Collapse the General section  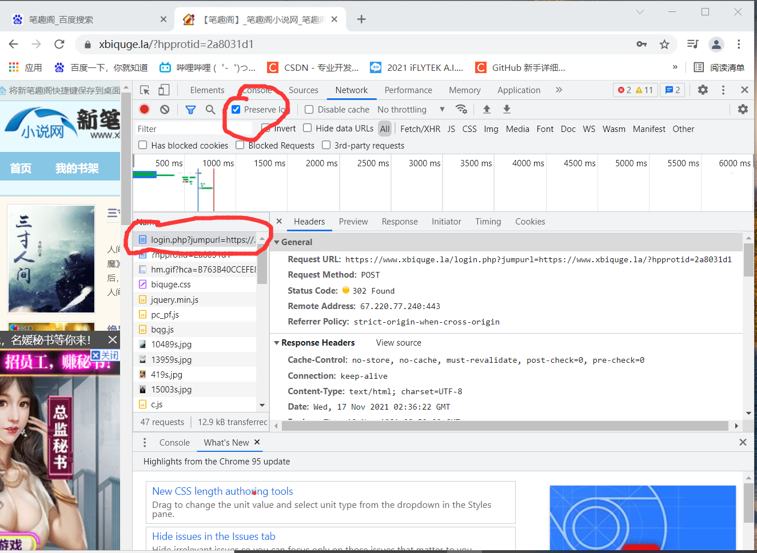tap(277, 242)
